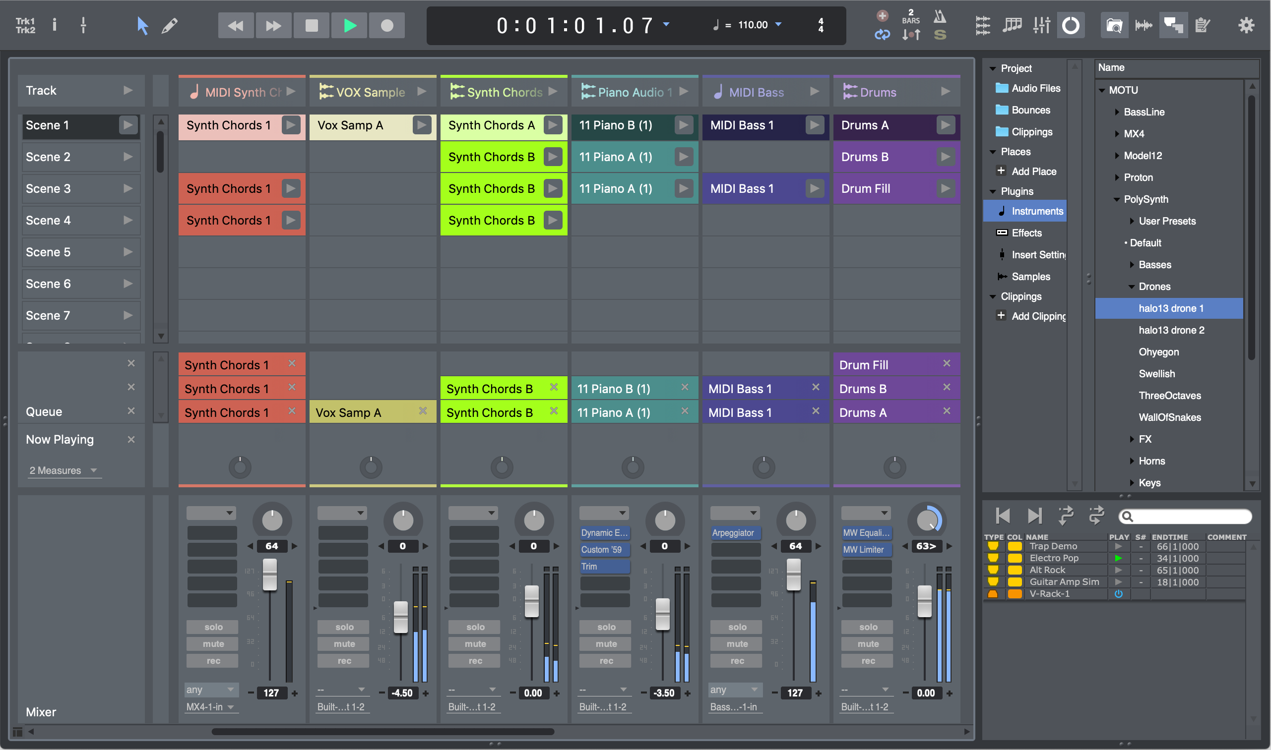
Task: Click the loop cycle icon
Action: point(882,35)
